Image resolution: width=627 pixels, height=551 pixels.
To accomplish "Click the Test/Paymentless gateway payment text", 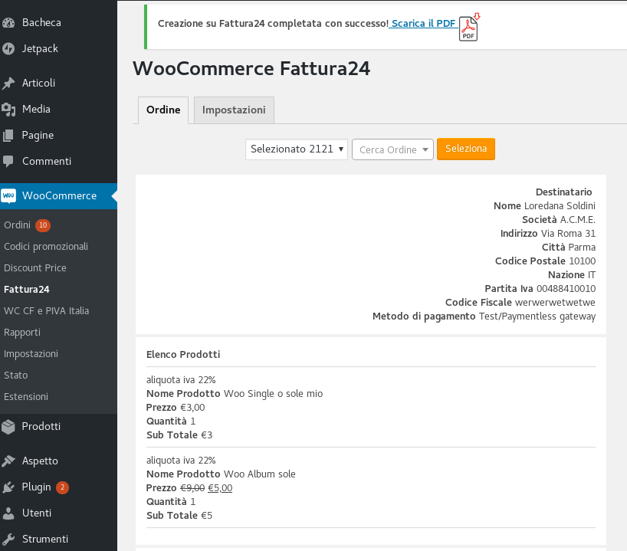I will [x=537, y=316].
